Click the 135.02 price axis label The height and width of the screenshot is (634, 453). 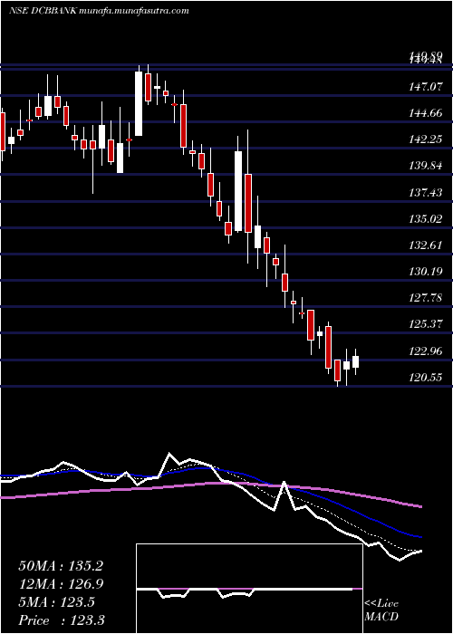425,219
